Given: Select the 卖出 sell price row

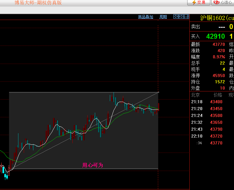Looking at the screenshot, I should coord(212,27).
